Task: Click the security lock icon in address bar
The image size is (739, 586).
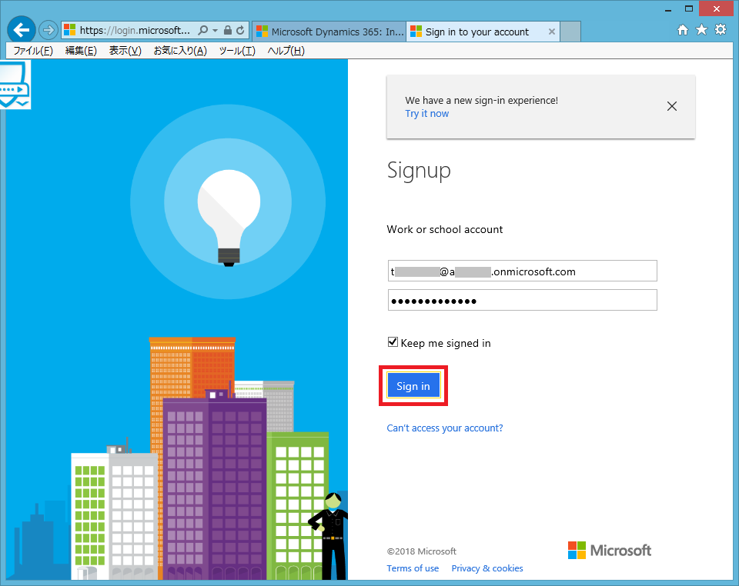Action: pyautogui.click(x=228, y=31)
